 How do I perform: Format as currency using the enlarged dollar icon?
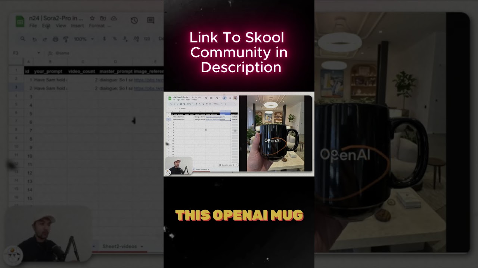(104, 39)
